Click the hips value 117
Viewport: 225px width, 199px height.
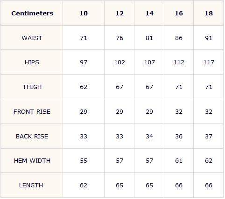(209, 62)
